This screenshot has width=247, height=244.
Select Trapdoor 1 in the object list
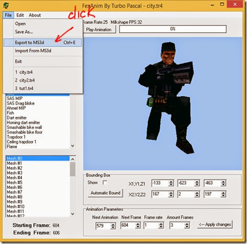37,137
